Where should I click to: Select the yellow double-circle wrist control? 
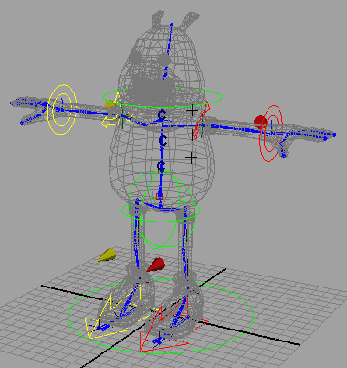[62, 110]
